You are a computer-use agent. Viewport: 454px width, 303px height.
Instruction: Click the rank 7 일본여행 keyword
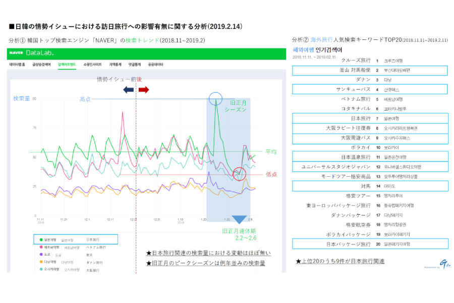tap(391, 118)
